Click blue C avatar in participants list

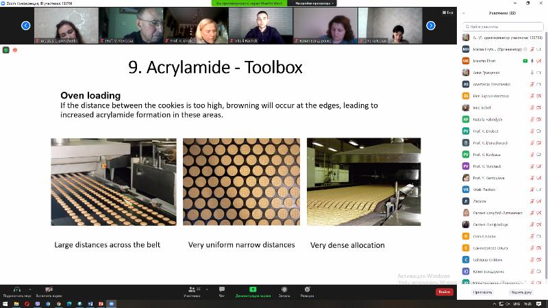click(466, 260)
